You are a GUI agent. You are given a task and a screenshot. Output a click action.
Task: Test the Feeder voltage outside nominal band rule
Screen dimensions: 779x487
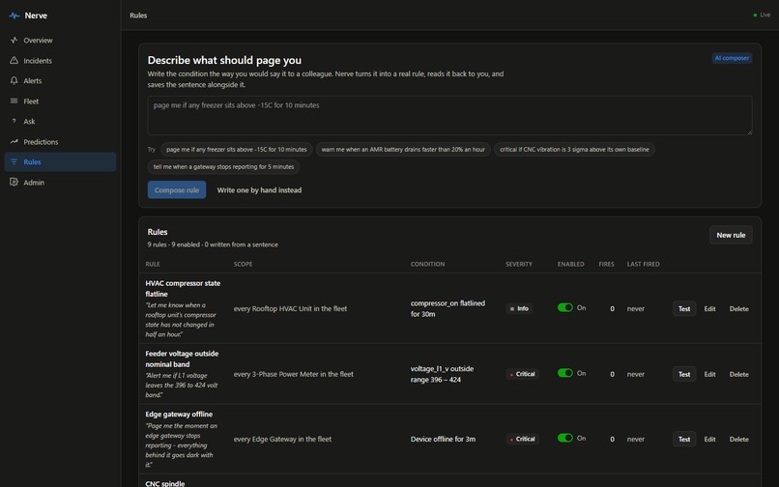point(684,374)
